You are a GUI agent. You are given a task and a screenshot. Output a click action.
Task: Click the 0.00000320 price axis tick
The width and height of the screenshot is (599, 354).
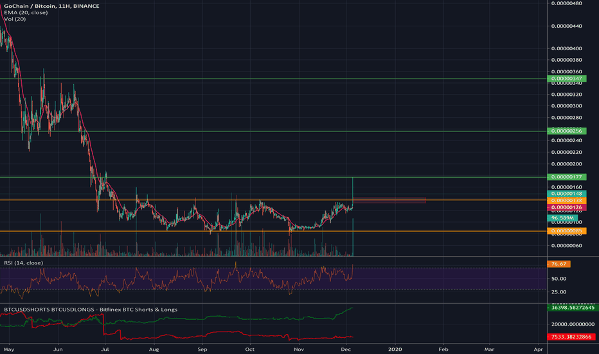[x=566, y=94]
